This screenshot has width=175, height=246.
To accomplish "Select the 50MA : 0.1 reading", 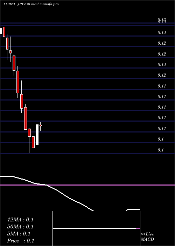I will click(x=20, y=227).
